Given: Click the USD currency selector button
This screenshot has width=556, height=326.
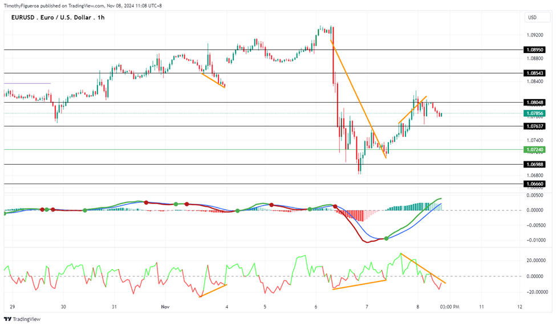Looking at the screenshot, I should tap(537, 17).
